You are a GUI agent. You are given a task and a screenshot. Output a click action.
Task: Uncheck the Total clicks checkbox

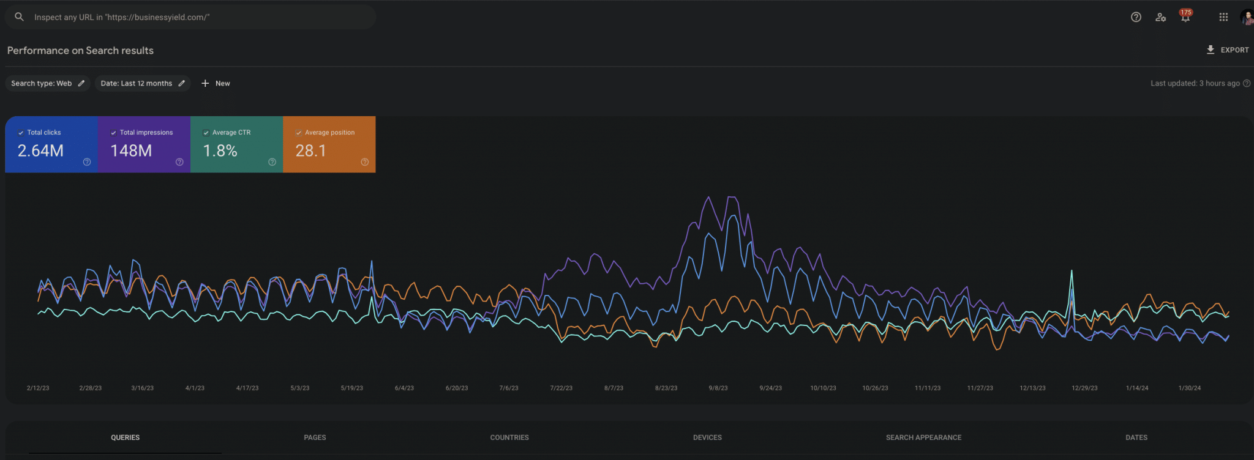coord(21,133)
